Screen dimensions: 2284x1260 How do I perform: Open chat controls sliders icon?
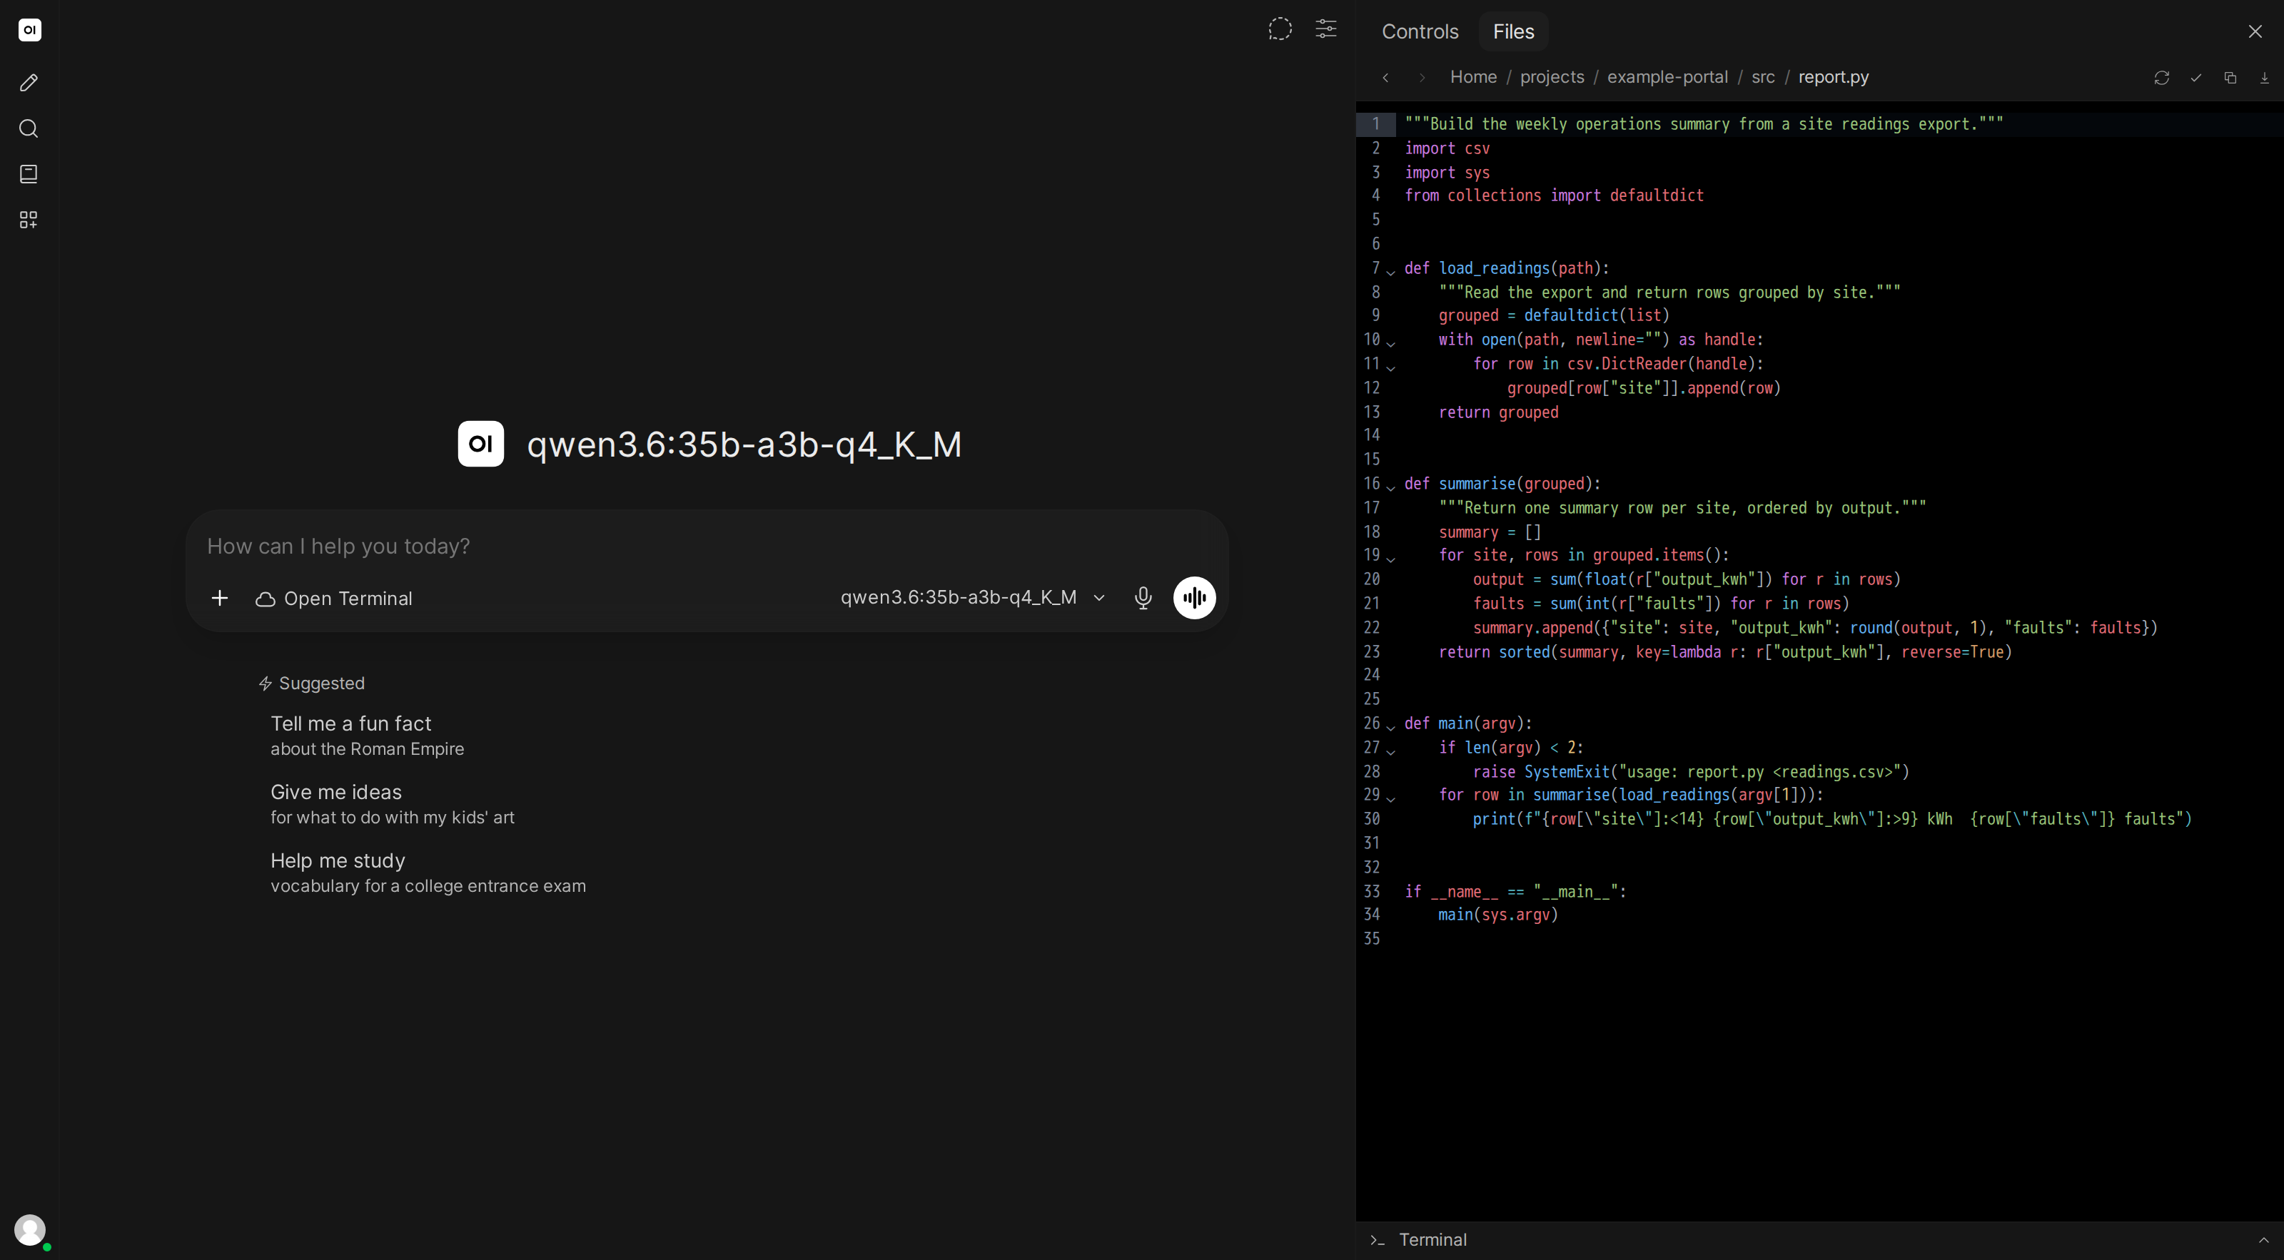point(1325,29)
